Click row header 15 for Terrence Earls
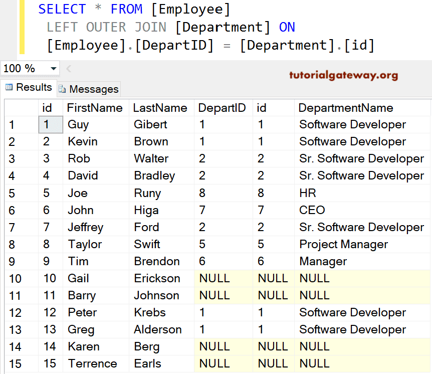432x374 pixels. pos(16,363)
